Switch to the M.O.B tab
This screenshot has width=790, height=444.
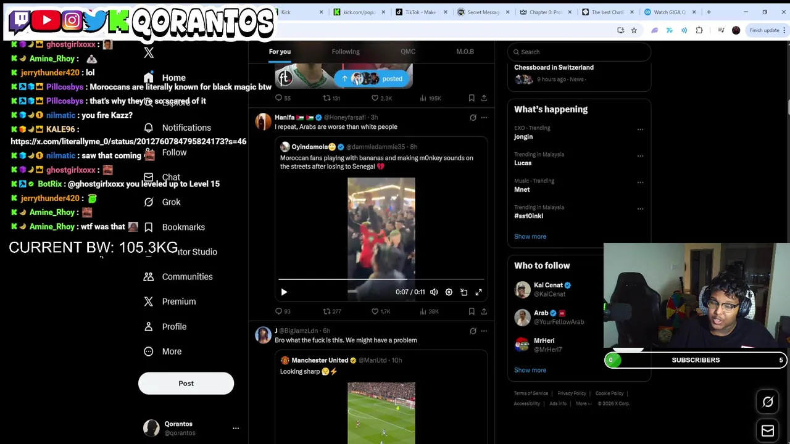pos(465,52)
